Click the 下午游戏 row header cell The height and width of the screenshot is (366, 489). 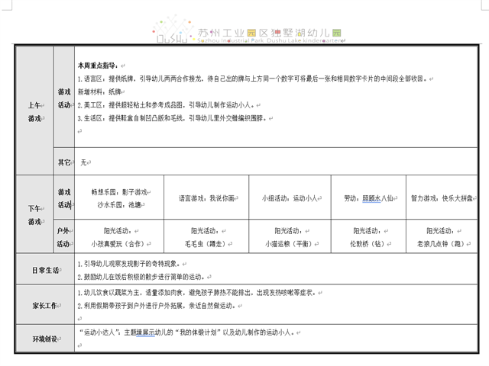pyautogui.click(x=34, y=214)
